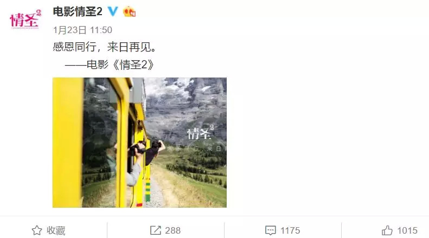Viewport: 429px width, 238px height.
Task: Click the 电影《情圣2》 signature line
Action: tap(110, 65)
